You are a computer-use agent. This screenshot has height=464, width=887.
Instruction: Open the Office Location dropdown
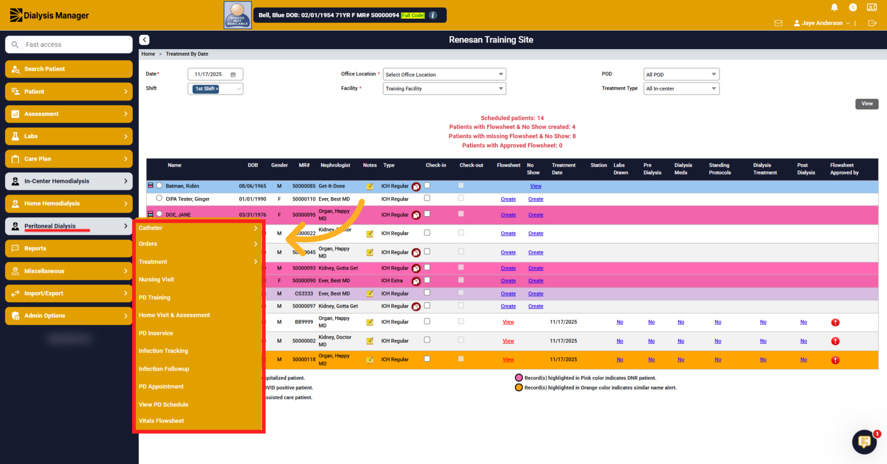[x=444, y=74]
